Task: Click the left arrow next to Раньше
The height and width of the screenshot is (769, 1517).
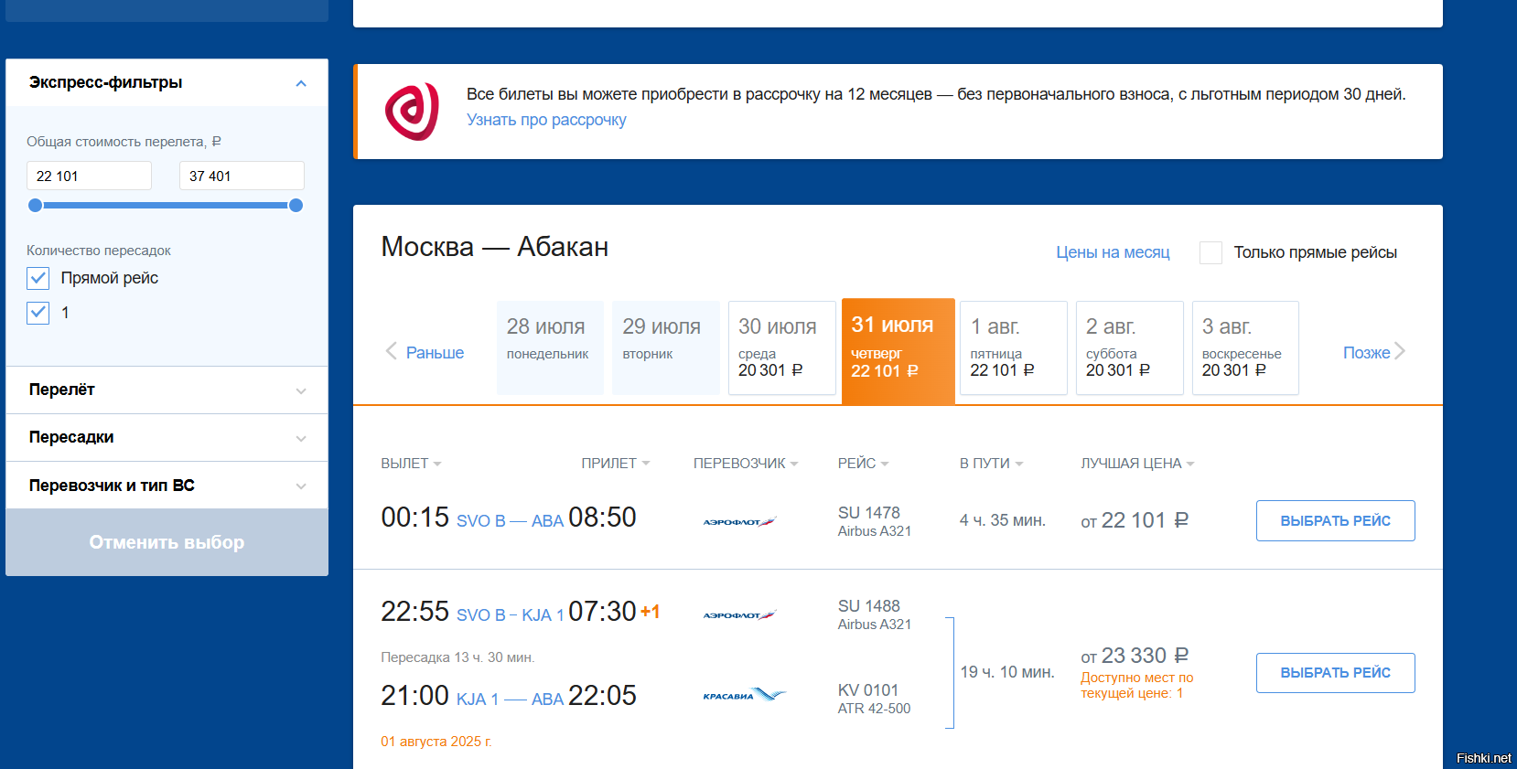Action: click(x=392, y=351)
